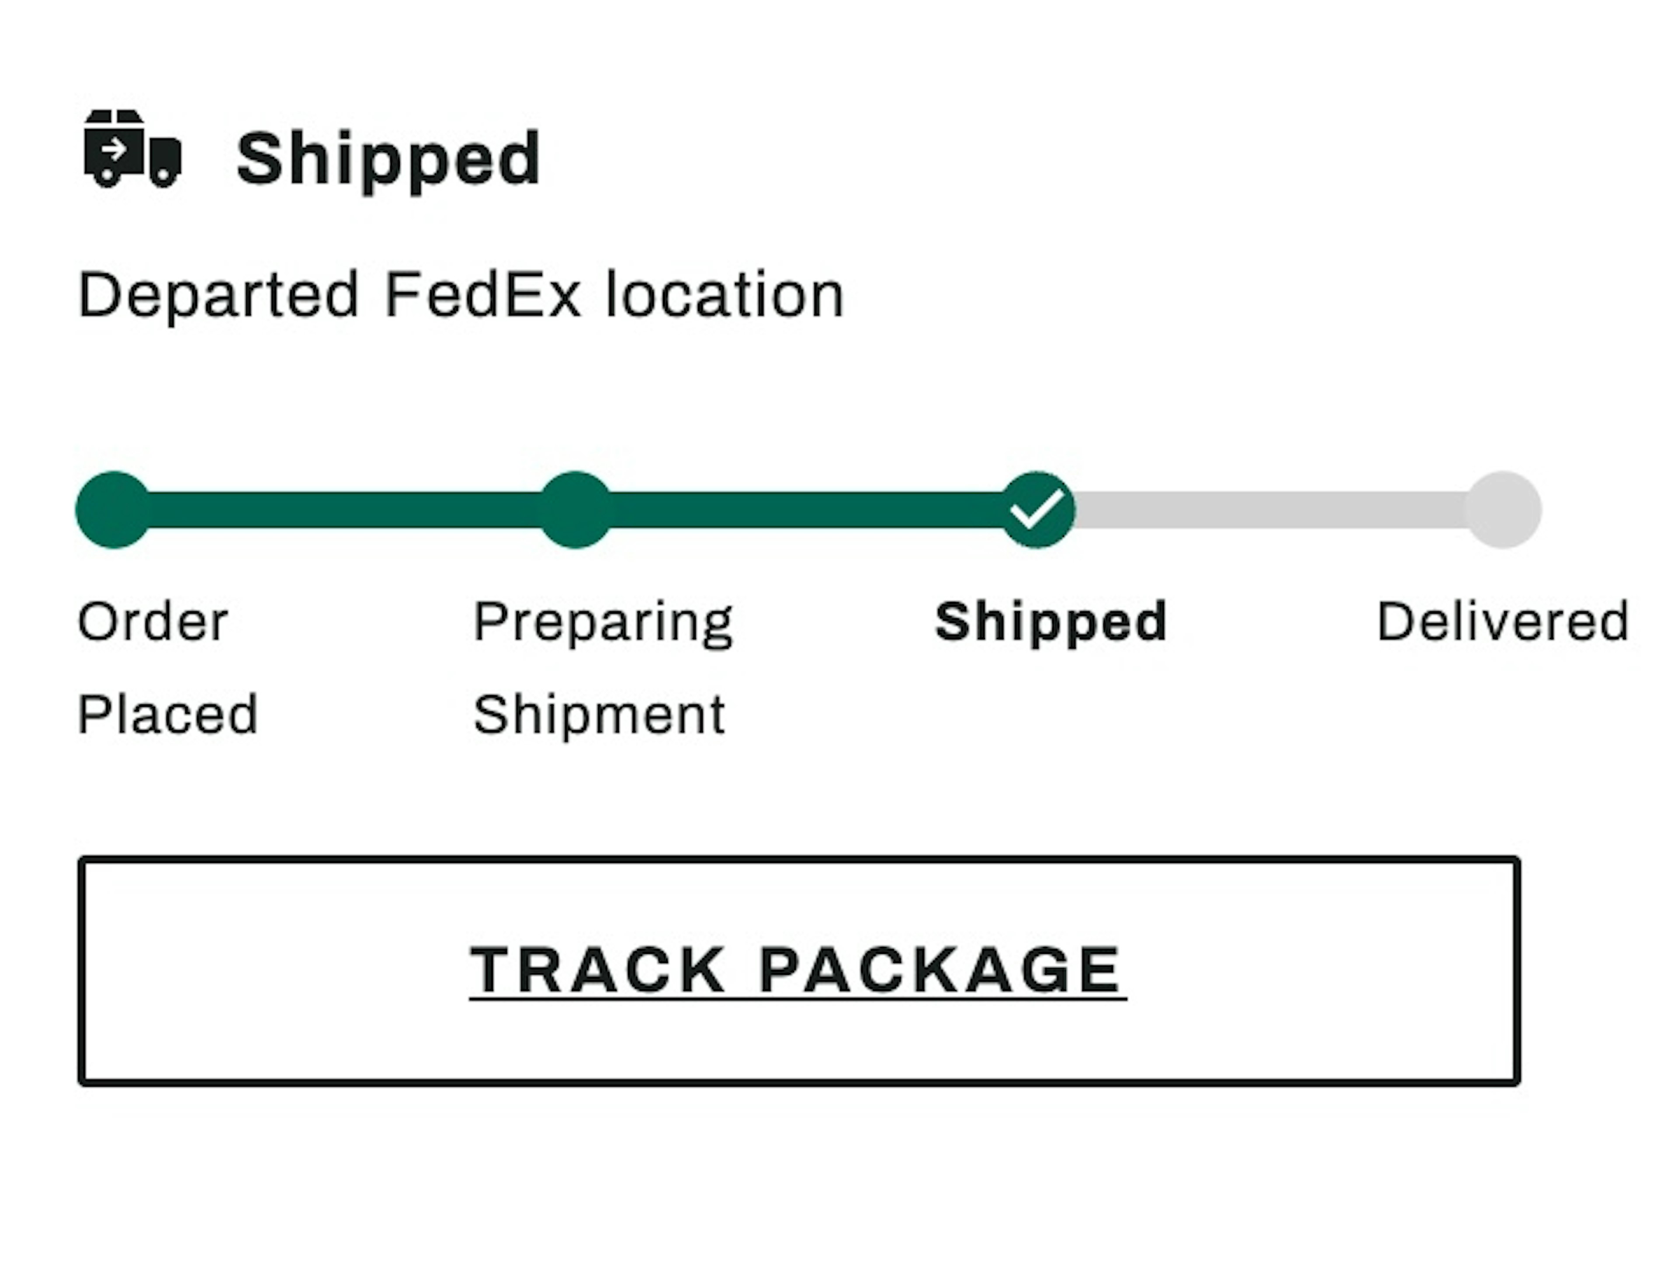Select the Shipment text under the second step
Image resolution: width=1678 pixels, height=1267 pixels.
[x=599, y=714]
